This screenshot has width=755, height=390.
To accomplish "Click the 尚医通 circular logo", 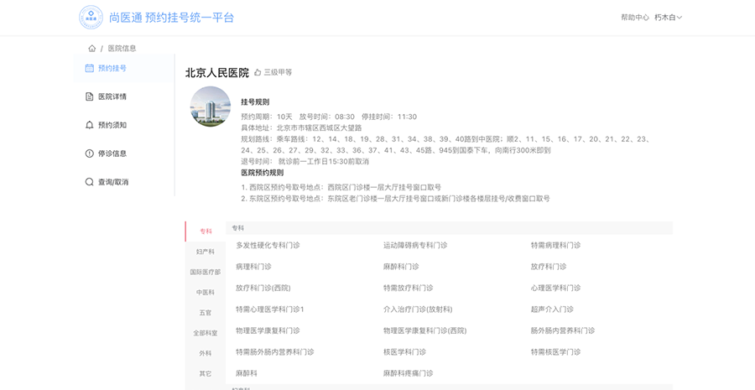I will tap(91, 18).
